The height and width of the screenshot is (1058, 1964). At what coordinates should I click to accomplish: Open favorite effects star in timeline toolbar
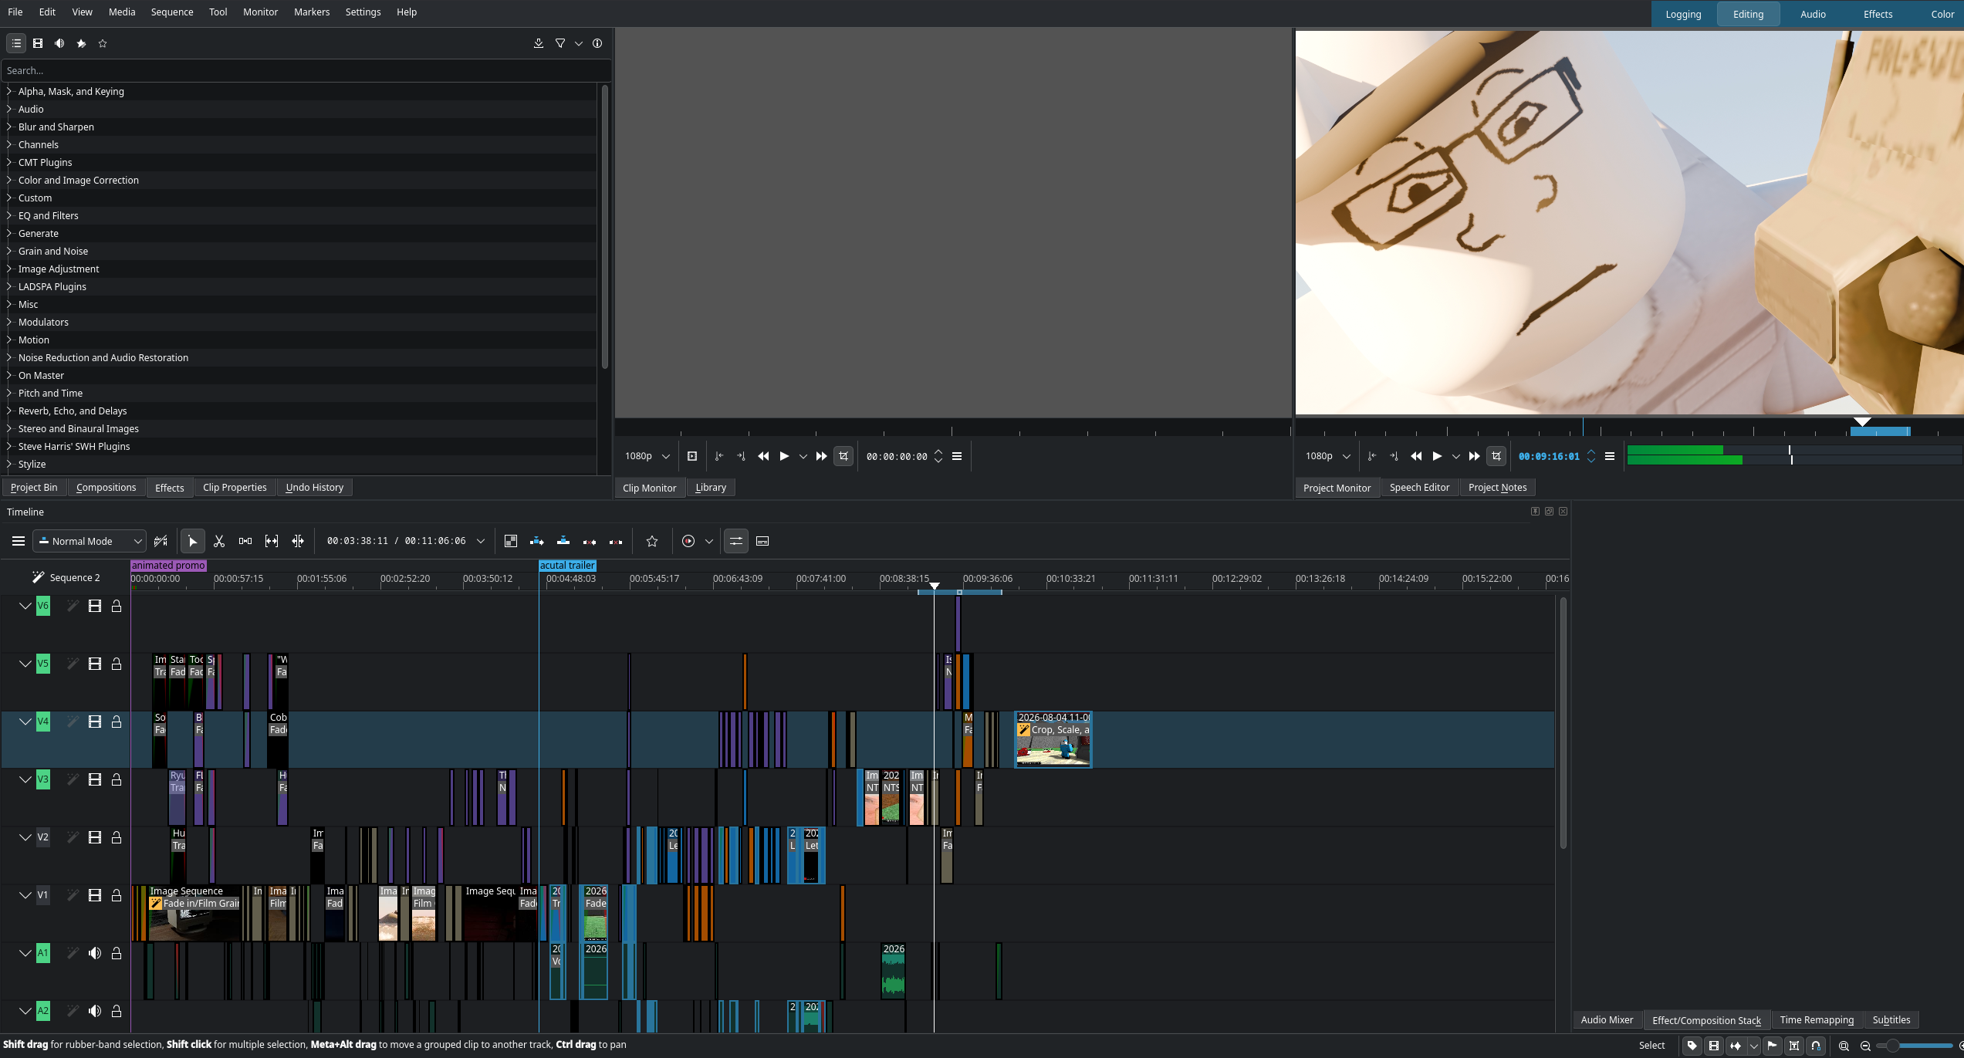(x=652, y=542)
